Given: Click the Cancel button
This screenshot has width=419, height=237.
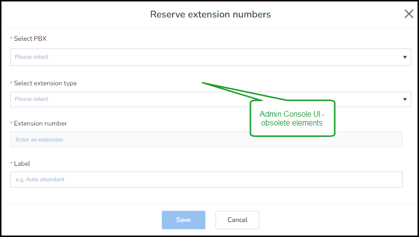Looking at the screenshot, I should point(237,220).
